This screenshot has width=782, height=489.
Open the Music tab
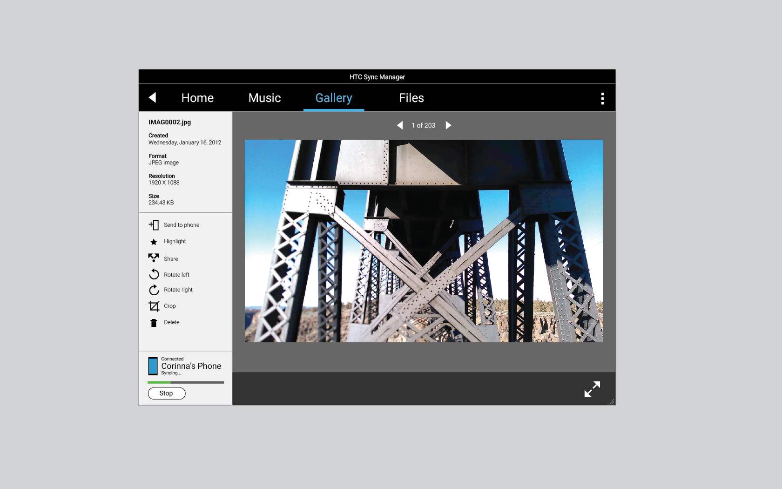point(264,98)
